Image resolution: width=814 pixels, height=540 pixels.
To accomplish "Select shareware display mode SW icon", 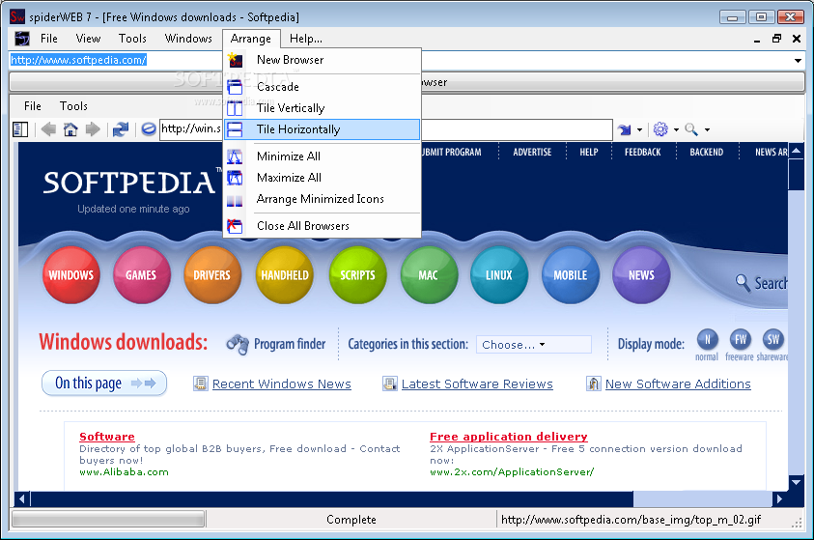I will point(773,340).
